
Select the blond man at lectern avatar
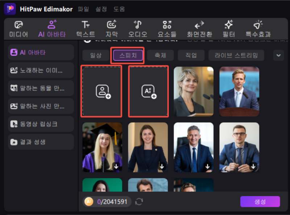(239, 92)
